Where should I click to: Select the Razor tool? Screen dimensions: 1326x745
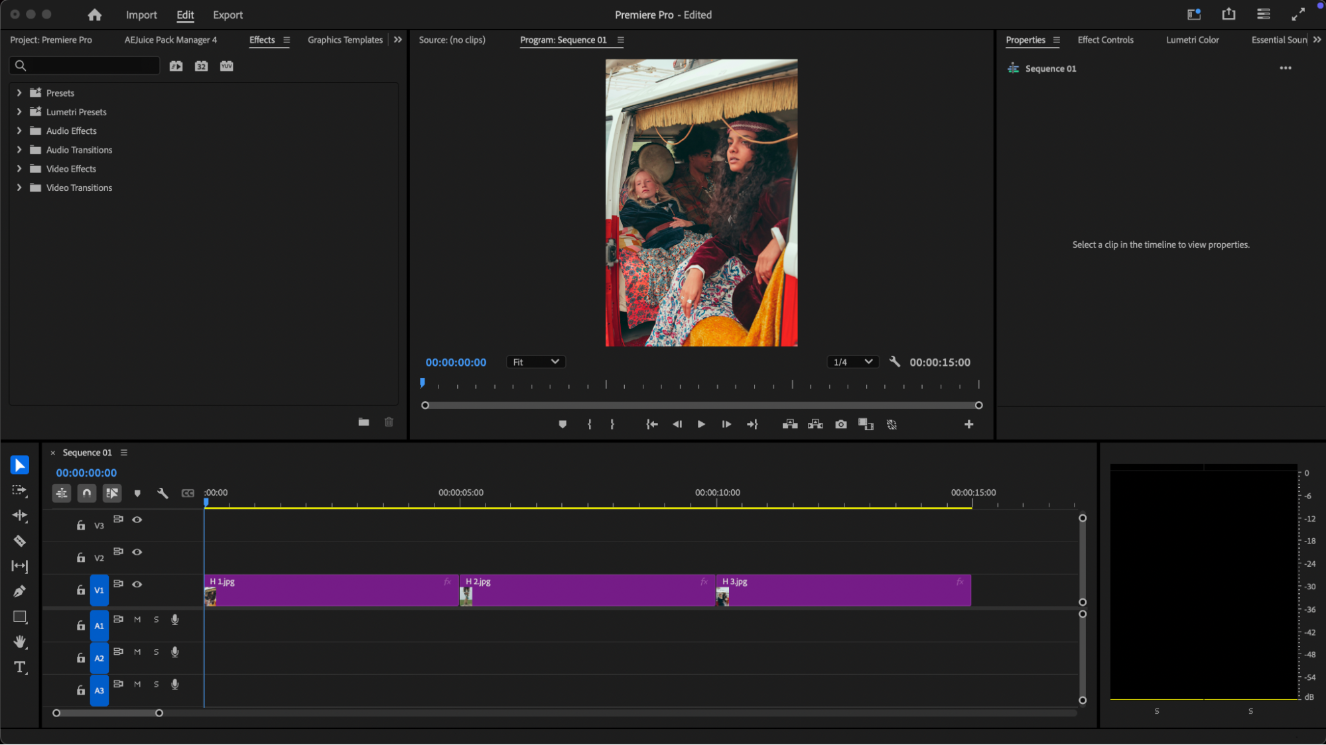tap(19, 541)
